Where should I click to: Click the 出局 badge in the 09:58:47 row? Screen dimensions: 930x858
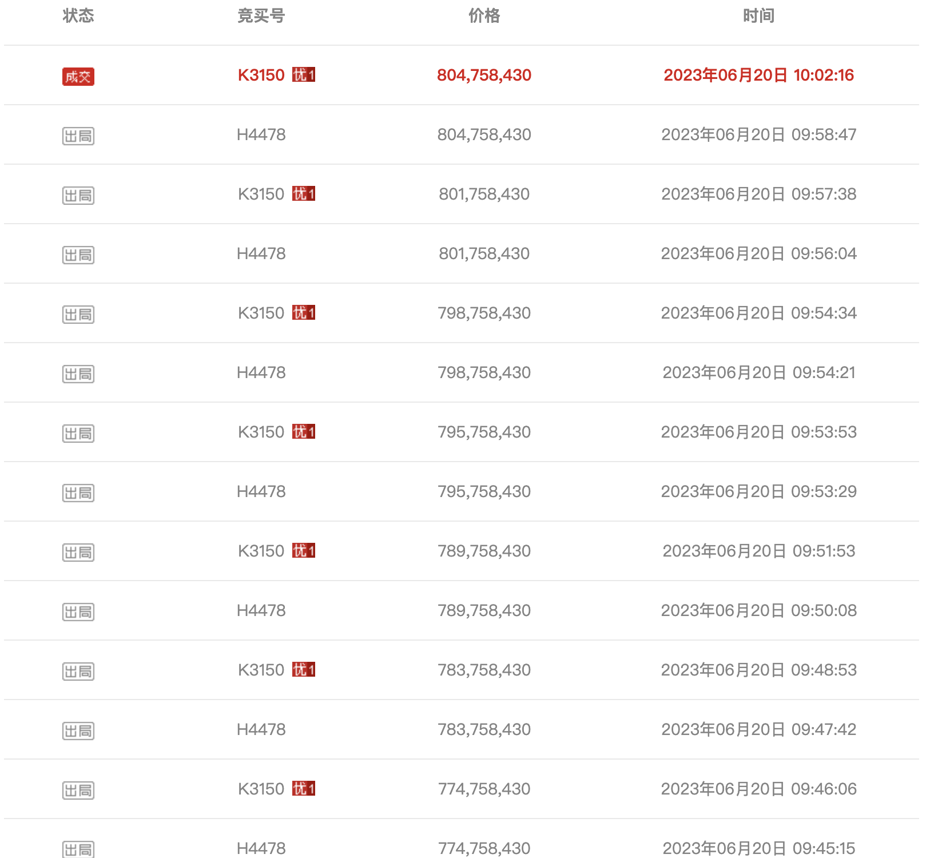(x=78, y=136)
